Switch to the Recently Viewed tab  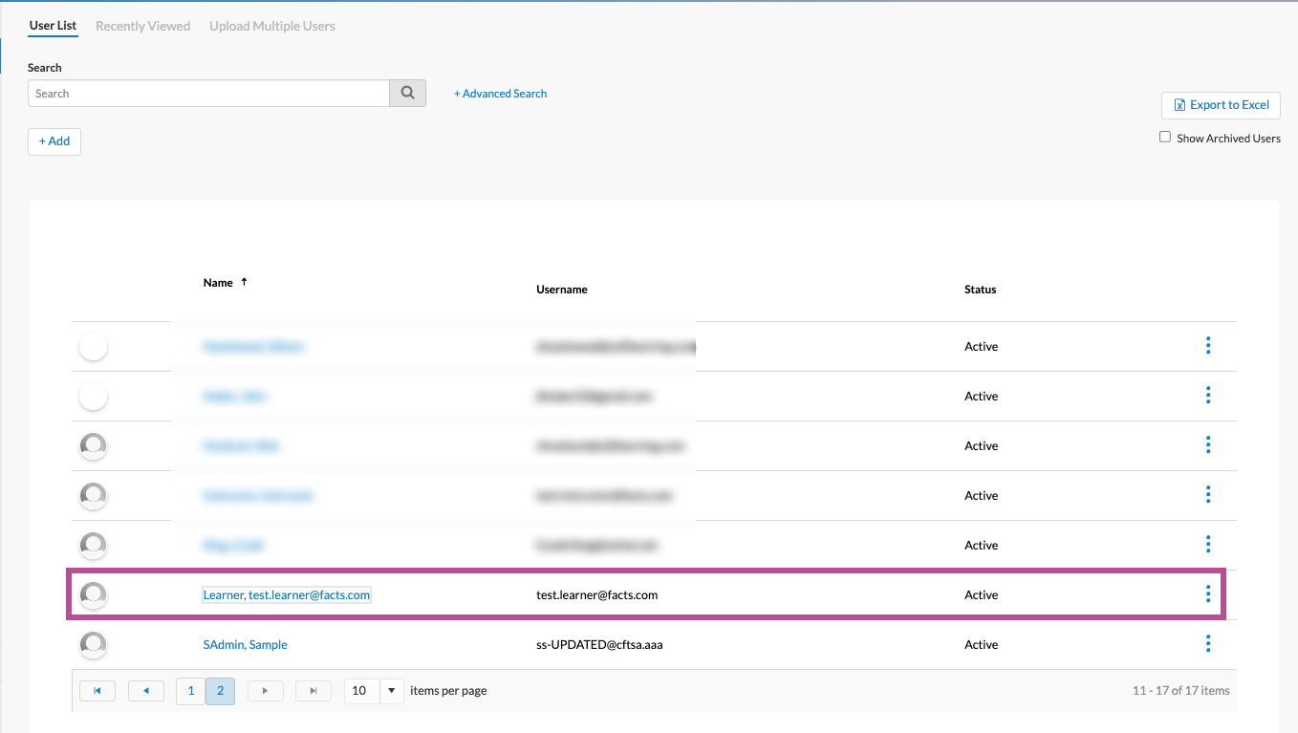pos(142,26)
